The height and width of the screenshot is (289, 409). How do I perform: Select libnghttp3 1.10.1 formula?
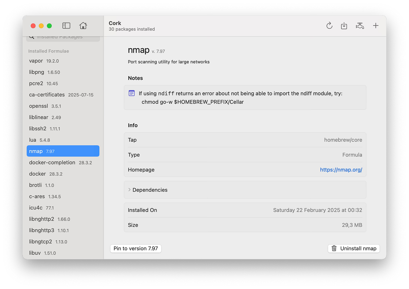63,230
